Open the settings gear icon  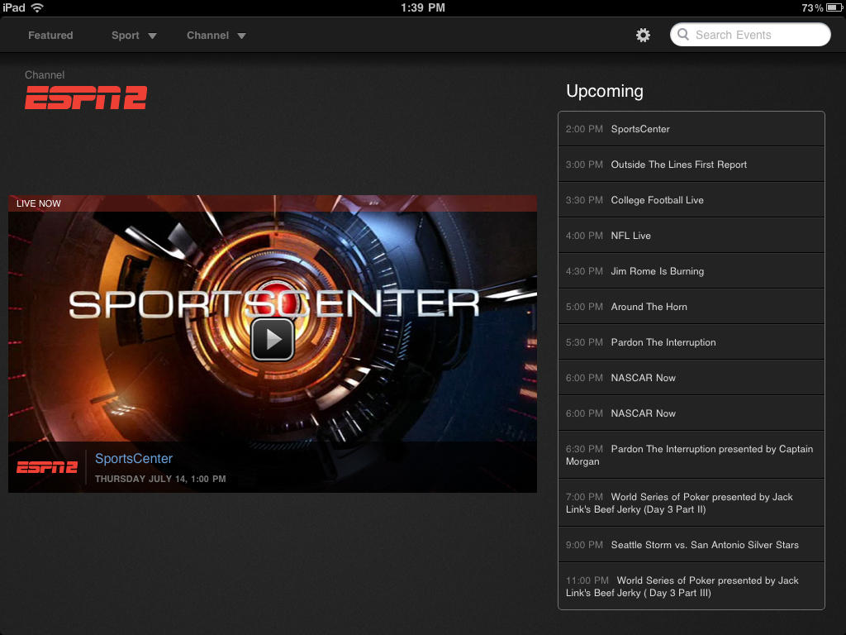tap(643, 36)
